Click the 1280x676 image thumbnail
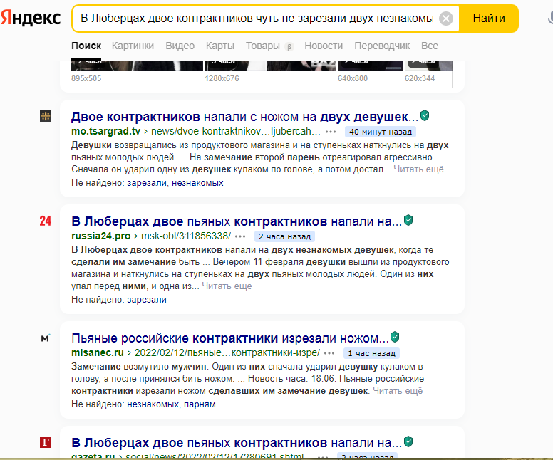The width and height of the screenshot is (553, 460). [235, 66]
